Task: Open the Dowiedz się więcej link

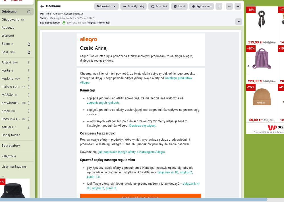Action: click(142, 126)
